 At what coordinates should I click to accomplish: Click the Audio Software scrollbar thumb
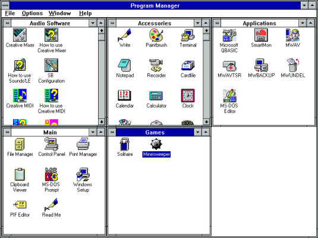coord(102,37)
